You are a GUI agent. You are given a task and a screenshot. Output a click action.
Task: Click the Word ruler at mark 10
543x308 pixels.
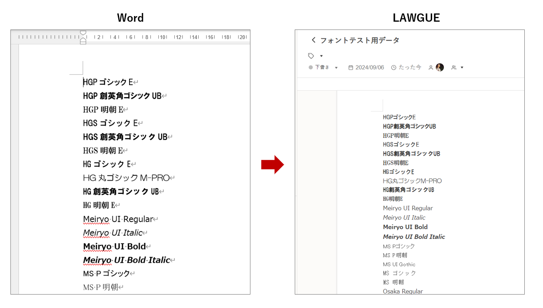163,37
